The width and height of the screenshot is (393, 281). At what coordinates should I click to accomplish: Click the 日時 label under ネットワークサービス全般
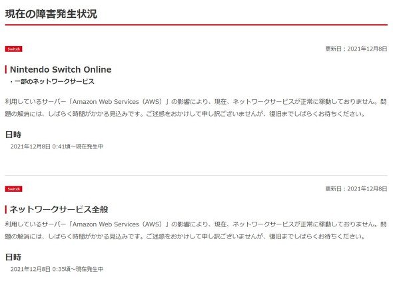[x=13, y=257]
